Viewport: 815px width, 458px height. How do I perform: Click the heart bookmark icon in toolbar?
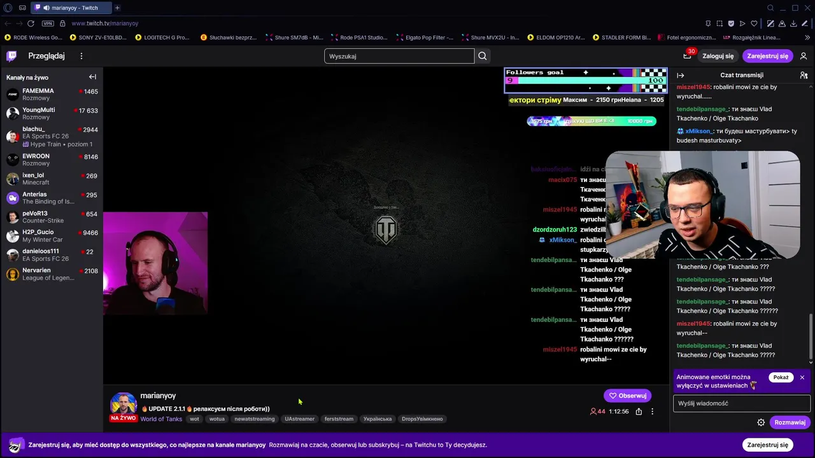pyautogui.click(x=754, y=24)
